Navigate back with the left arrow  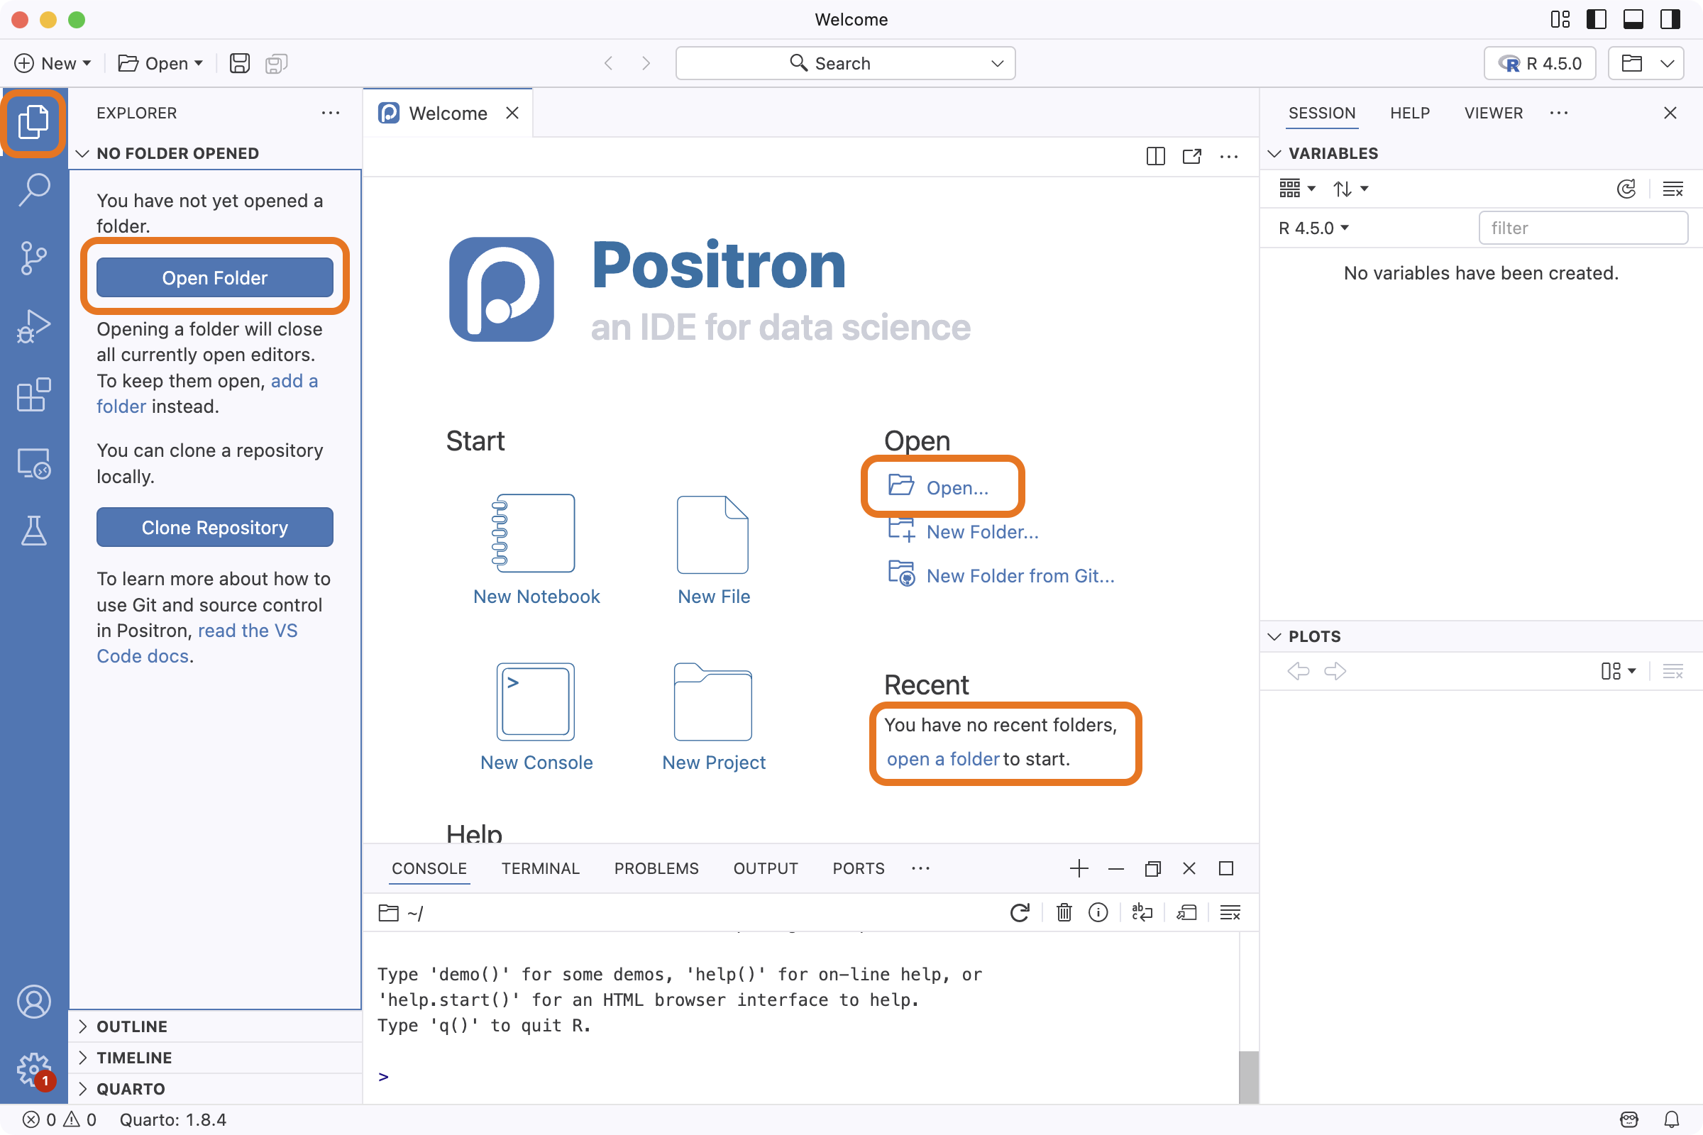[608, 64]
